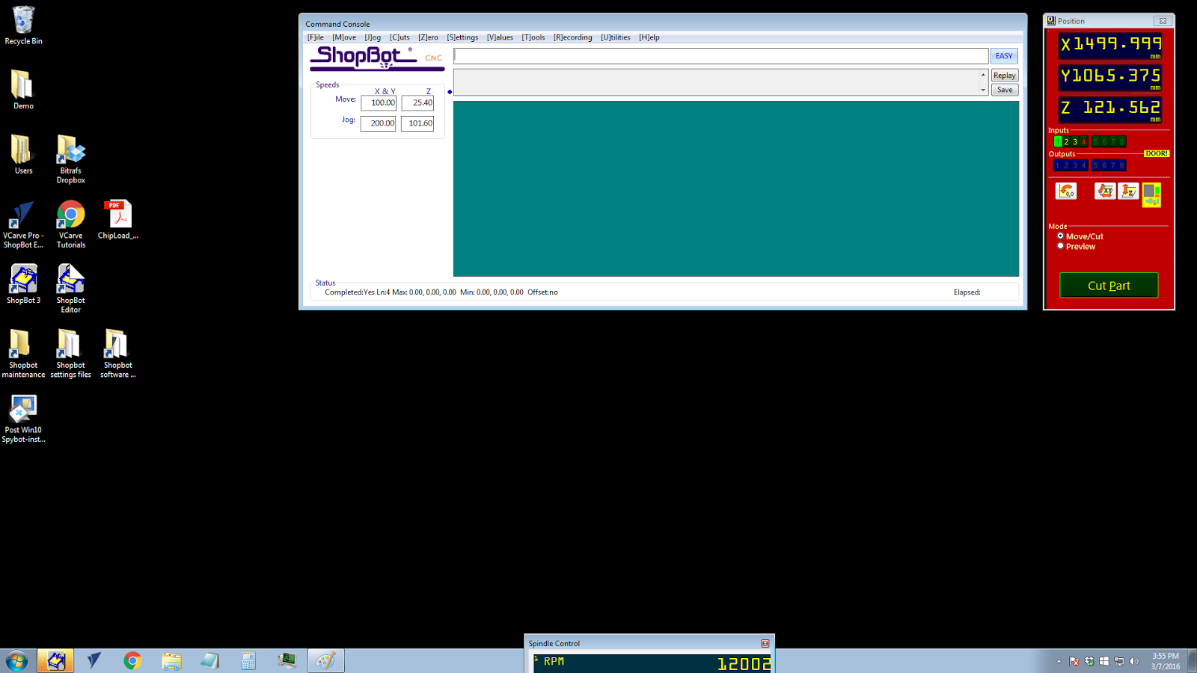The image size is (1197, 673).
Task: Select the Bitrafs Dropbox folder icon
Action: 71,159
